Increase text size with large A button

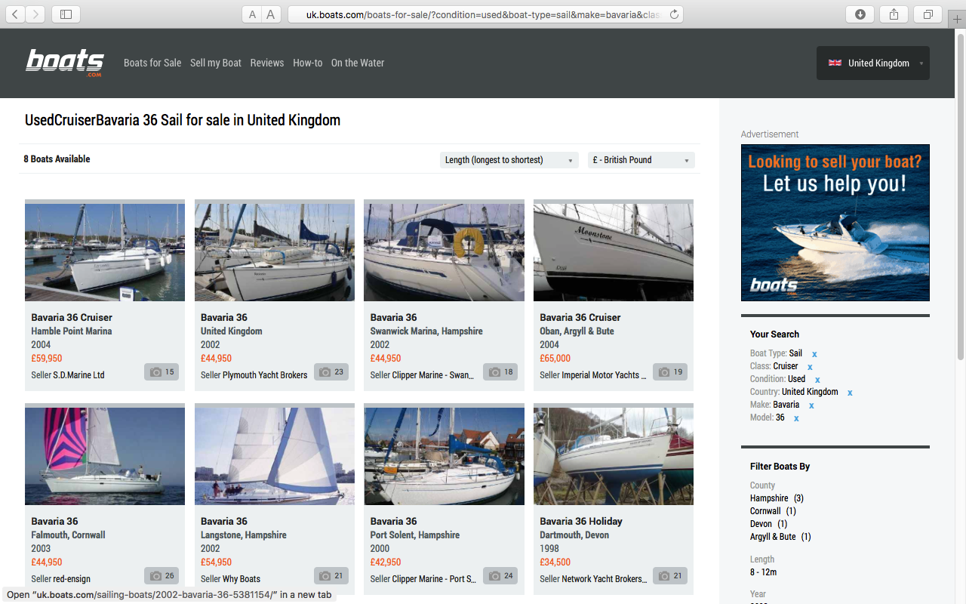[272, 14]
